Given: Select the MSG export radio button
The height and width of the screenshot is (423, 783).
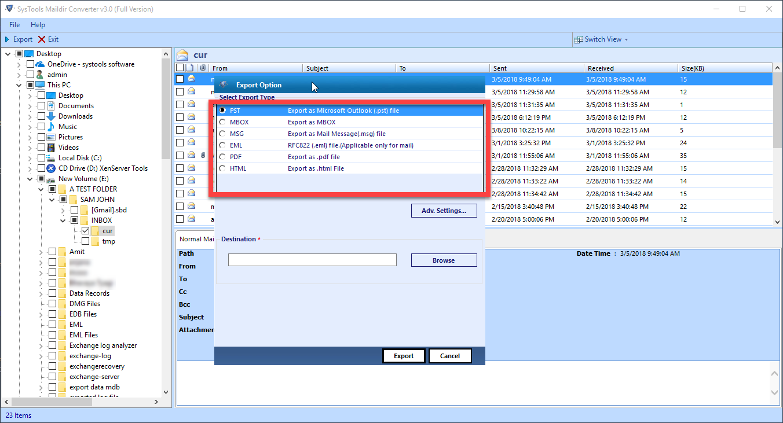Looking at the screenshot, I should coord(222,134).
